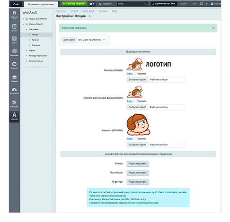Viewport: 230px width, 222px height.
Task: Open the Settings gear sidebar icon
Action: click(14, 103)
